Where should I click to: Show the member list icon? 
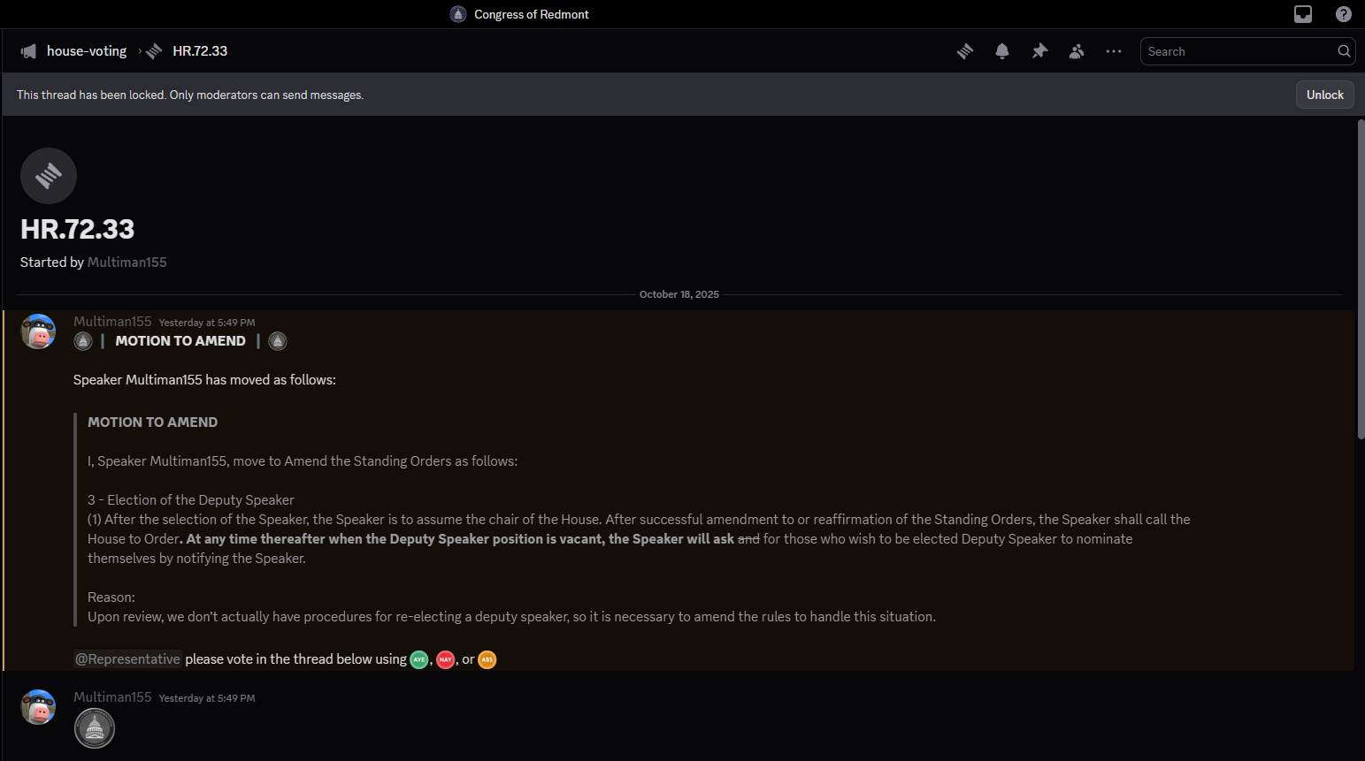(1077, 51)
